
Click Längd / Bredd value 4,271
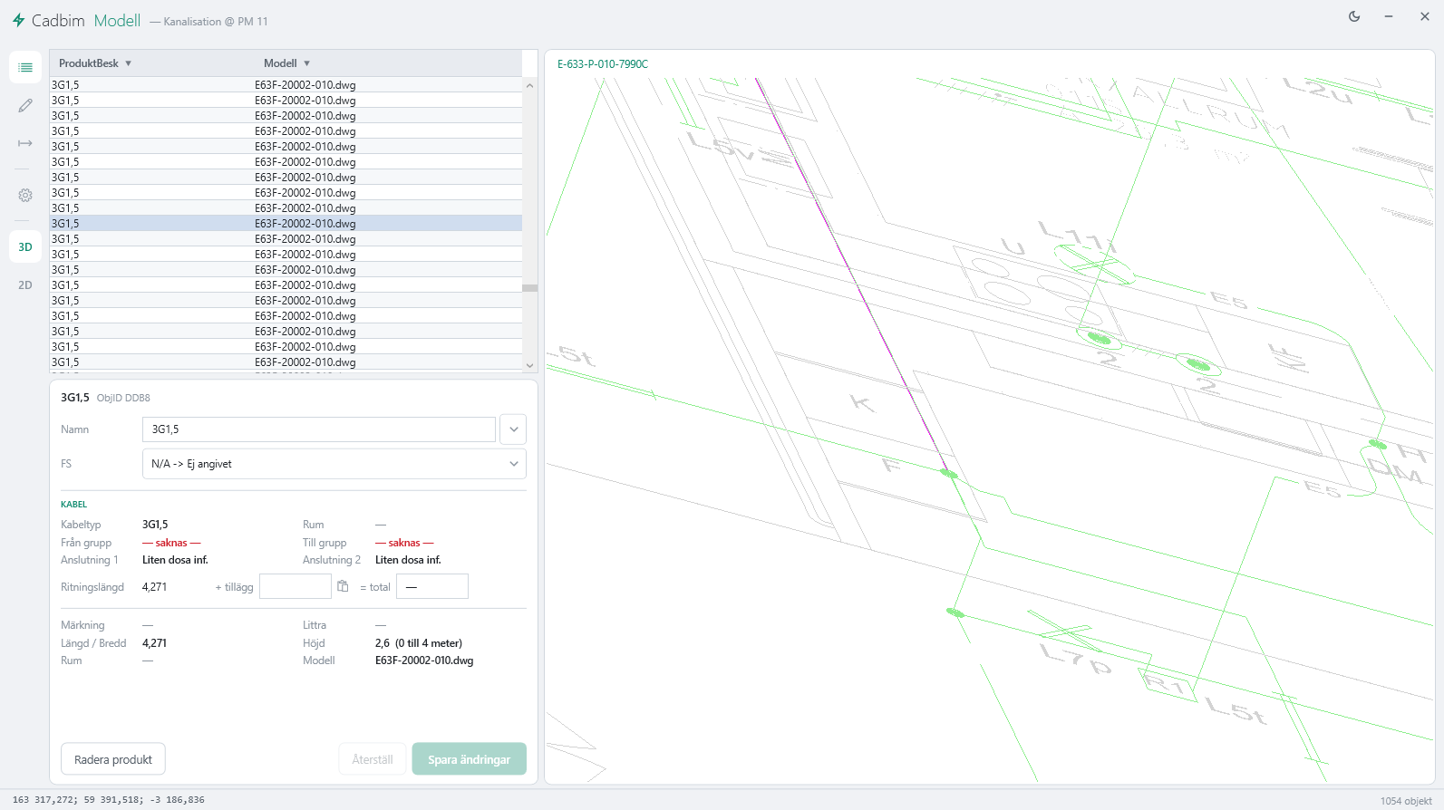coord(154,643)
